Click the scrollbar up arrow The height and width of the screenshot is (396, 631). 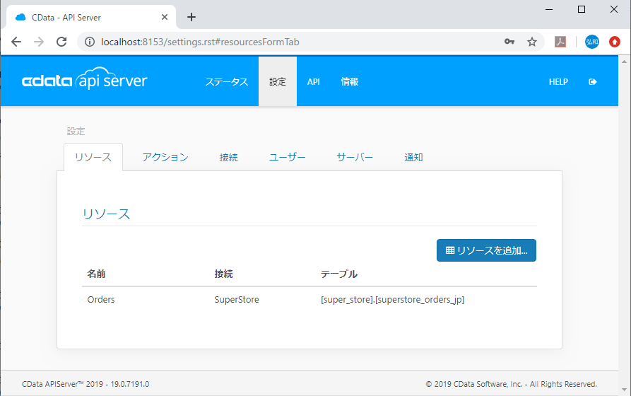[624, 62]
